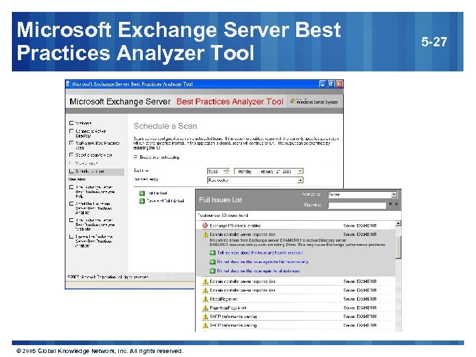Click Server EXAMER01 on the GlobalFlag row
Viewport: 476px width, 357px height.
(360, 299)
